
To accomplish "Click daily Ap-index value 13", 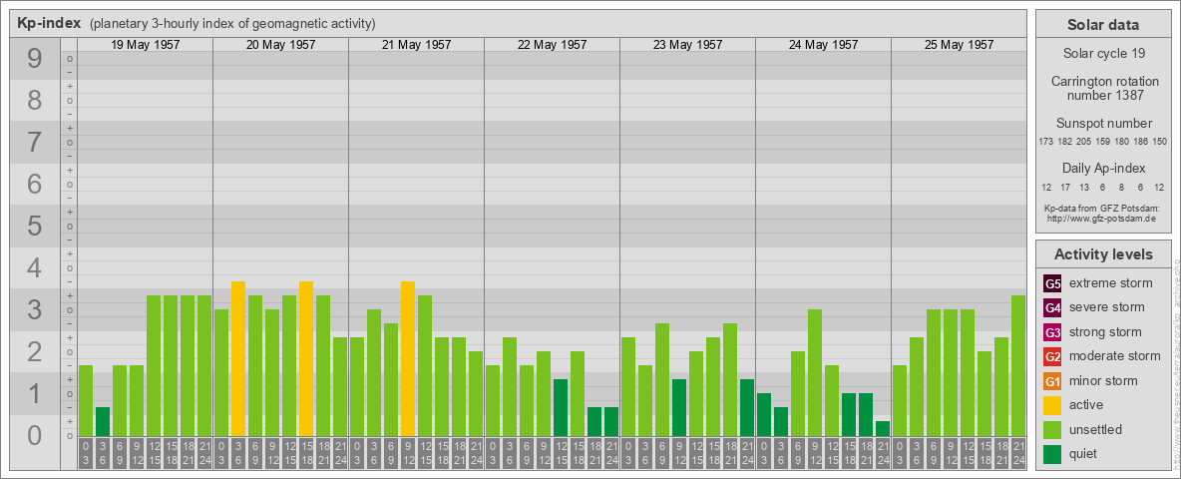I will pos(1084,187).
